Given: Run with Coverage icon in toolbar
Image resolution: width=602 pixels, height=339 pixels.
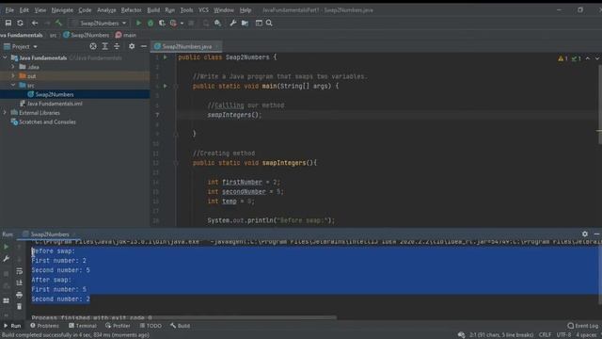Looking at the screenshot, I should (162, 23).
